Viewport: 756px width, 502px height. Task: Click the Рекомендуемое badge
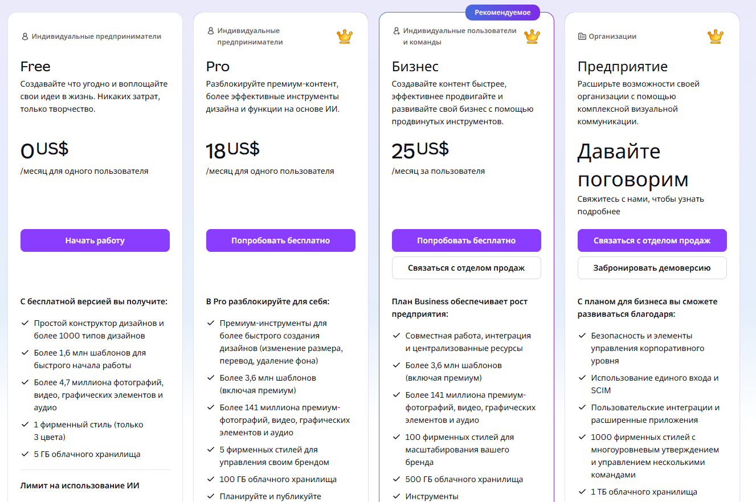(502, 11)
